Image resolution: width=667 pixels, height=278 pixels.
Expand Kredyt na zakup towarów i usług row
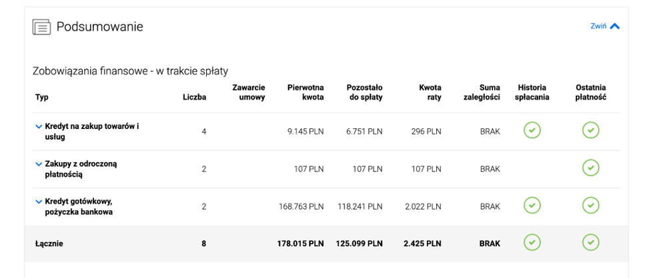39,126
